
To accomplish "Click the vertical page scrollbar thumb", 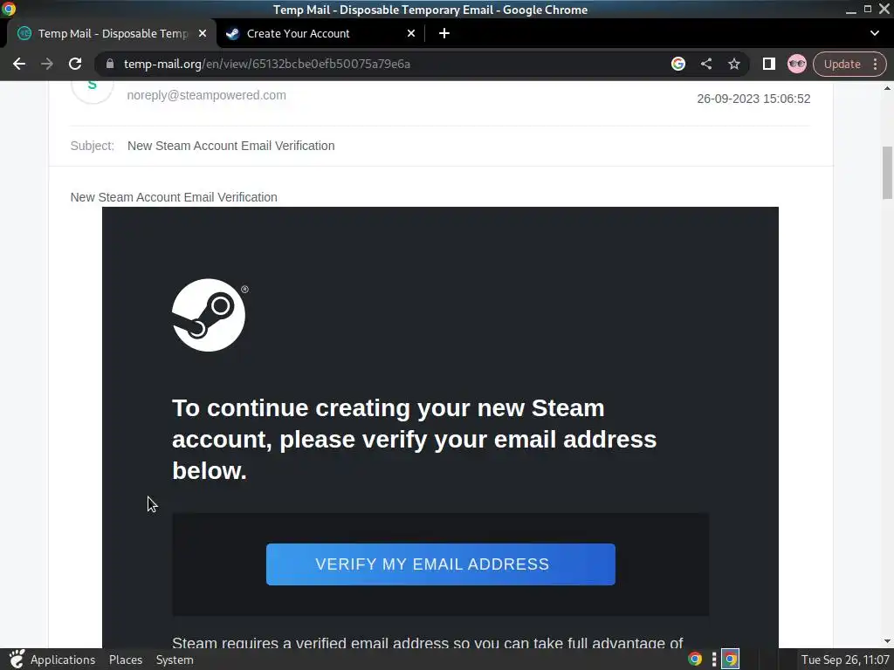I will pos(887,174).
